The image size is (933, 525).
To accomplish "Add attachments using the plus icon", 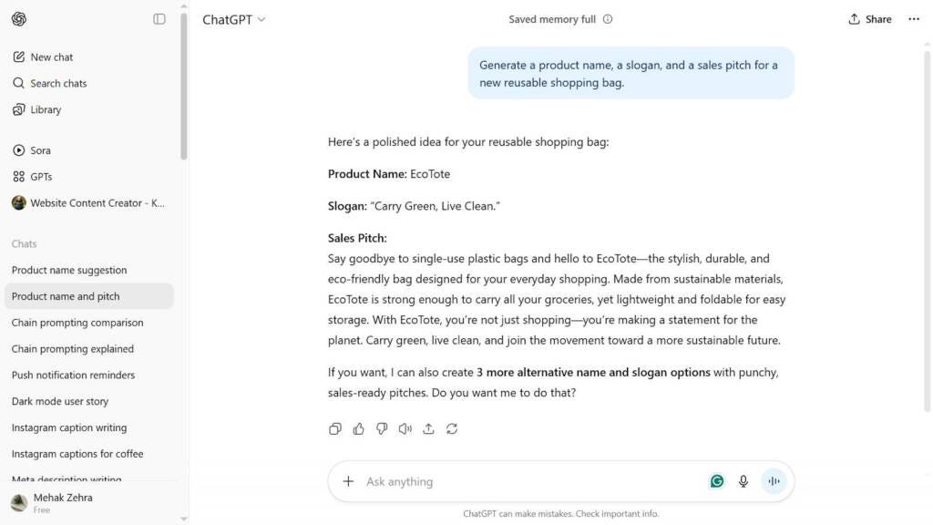I will tap(348, 481).
